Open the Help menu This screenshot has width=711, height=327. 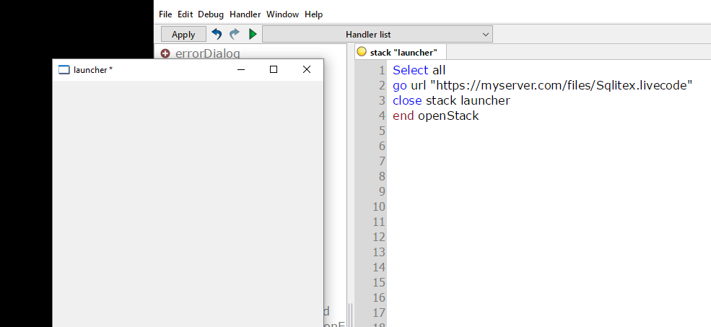pos(313,14)
